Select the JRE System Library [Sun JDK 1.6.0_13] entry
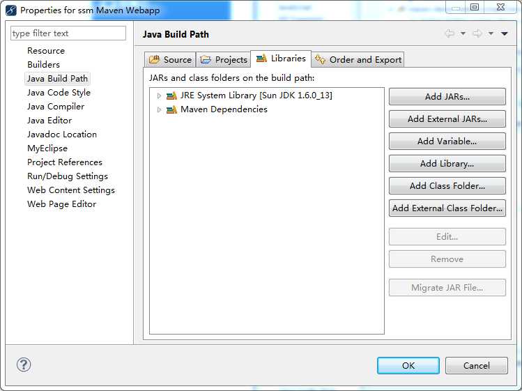522x391 pixels. pos(256,95)
